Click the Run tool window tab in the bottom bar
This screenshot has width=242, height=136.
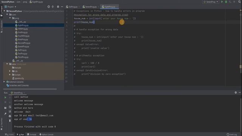click(x=20, y=134)
